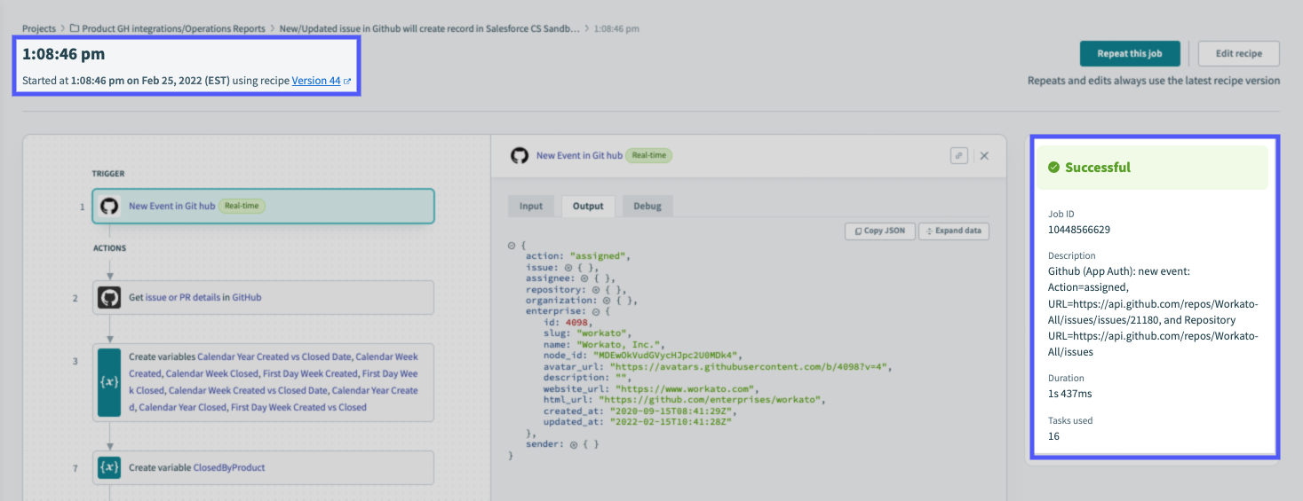Click the variables icon in step 3
1303x501 pixels.
[x=109, y=382]
